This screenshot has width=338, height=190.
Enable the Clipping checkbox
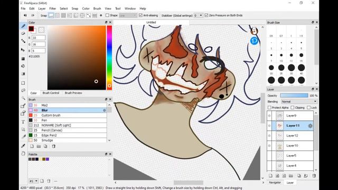292,108
